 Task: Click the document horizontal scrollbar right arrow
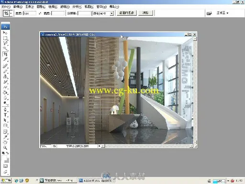point(191,146)
